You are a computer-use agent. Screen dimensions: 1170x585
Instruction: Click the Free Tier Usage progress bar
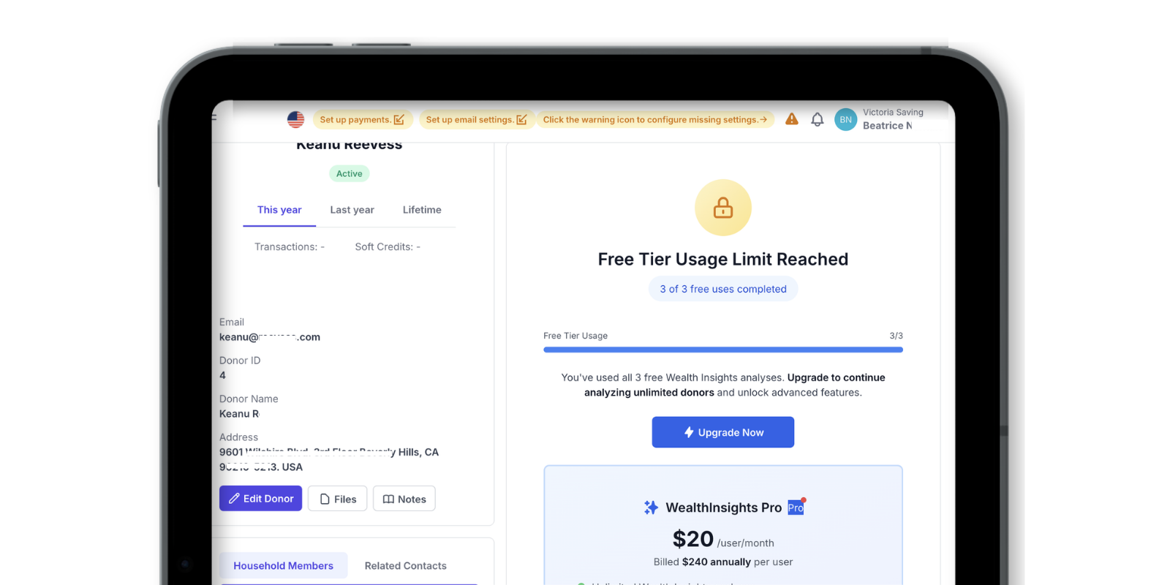tap(723, 350)
